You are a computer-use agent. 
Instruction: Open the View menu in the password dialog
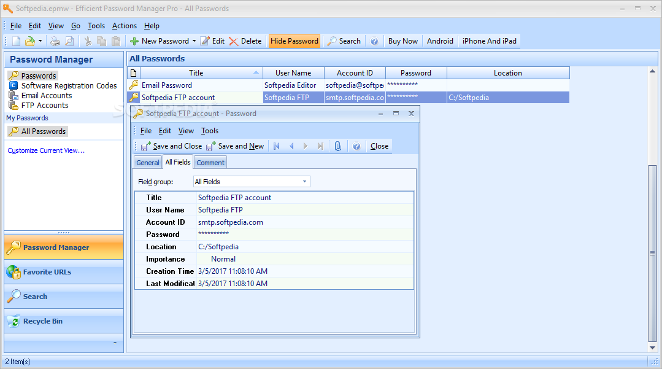(186, 131)
